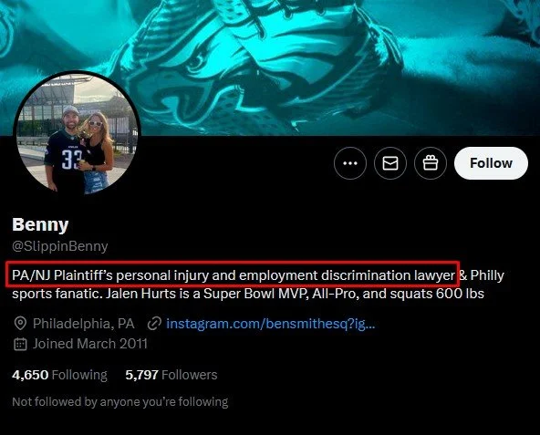Click the envelope message icon
Screen dimensions: 540x435
click(390, 163)
